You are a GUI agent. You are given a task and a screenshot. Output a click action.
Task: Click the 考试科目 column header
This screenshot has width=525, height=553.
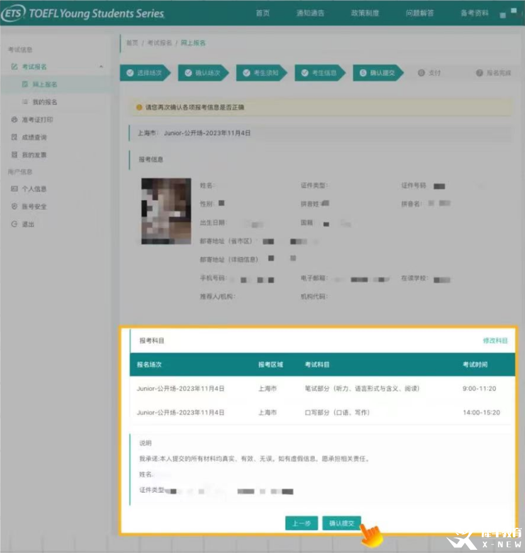click(x=317, y=365)
